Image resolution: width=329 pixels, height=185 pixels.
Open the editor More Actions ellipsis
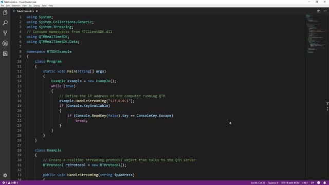point(325,11)
